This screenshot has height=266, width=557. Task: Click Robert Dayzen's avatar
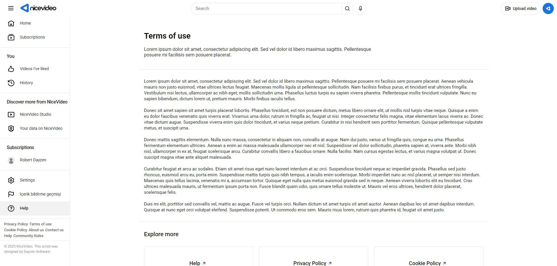(11, 160)
